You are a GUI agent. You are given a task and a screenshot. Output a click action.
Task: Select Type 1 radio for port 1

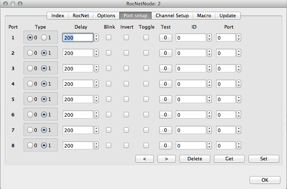point(44,37)
